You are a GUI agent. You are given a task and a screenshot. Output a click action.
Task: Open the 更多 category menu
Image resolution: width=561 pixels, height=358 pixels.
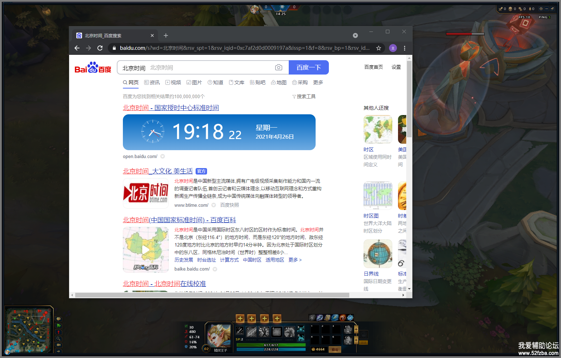point(318,82)
